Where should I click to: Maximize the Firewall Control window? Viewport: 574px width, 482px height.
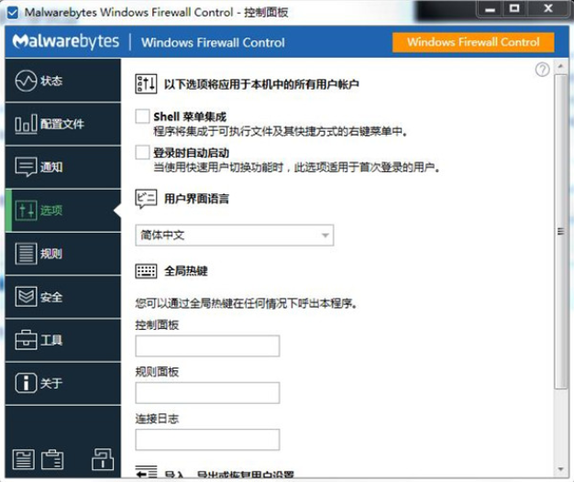(514, 9)
